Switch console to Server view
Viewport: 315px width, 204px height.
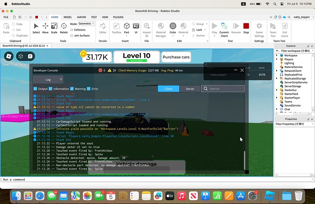(190, 89)
